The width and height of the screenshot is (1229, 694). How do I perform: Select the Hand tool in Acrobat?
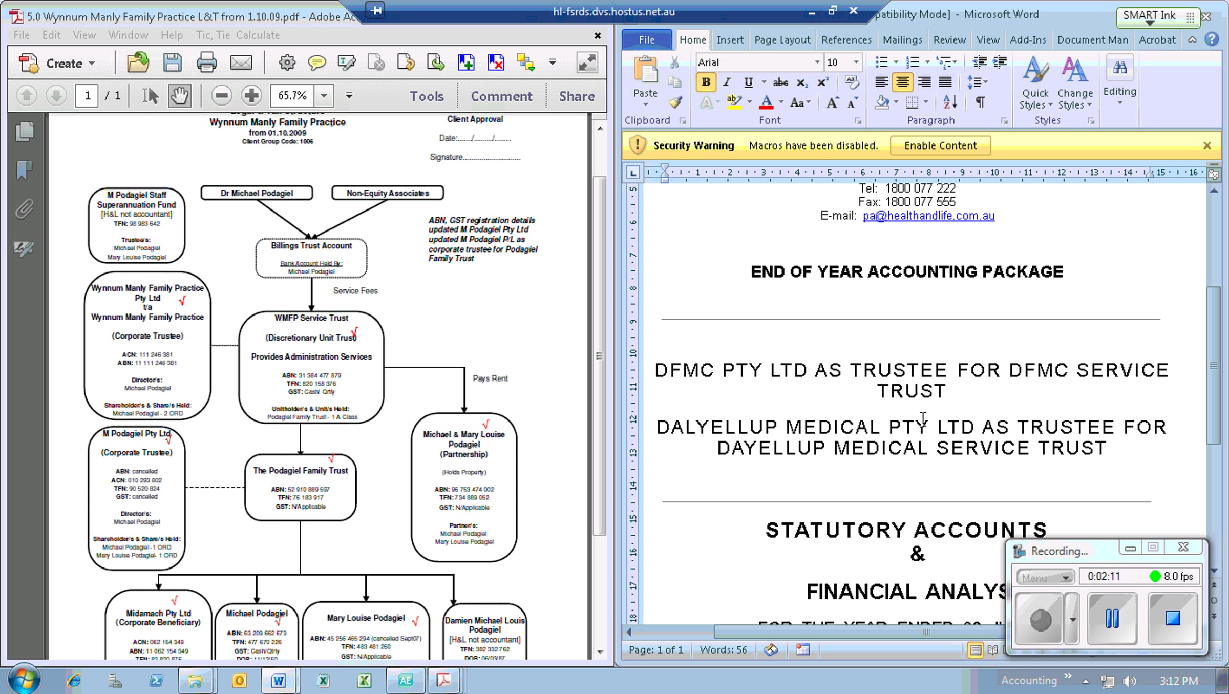pyautogui.click(x=179, y=96)
